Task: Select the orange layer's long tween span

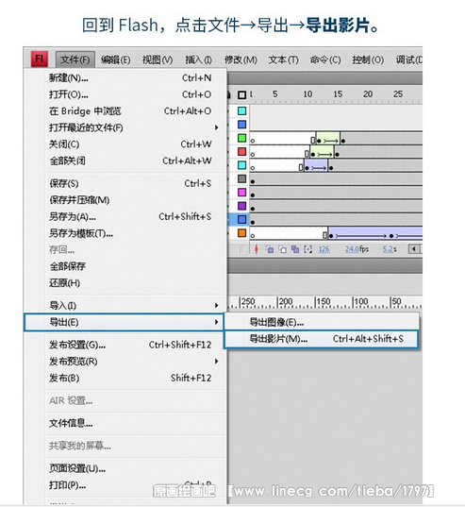Action: click(375, 233)
